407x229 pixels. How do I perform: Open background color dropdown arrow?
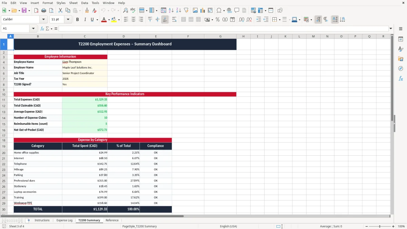(x=119, y=20)
